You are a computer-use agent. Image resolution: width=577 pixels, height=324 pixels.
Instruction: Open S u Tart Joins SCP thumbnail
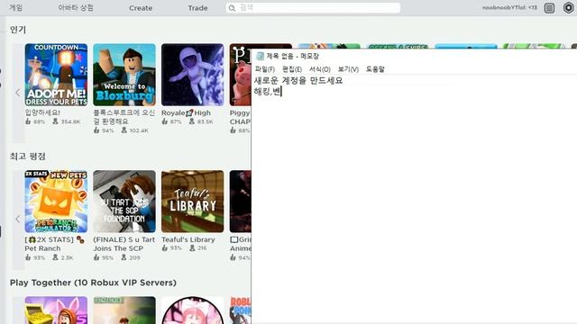[x=124, y=202]
